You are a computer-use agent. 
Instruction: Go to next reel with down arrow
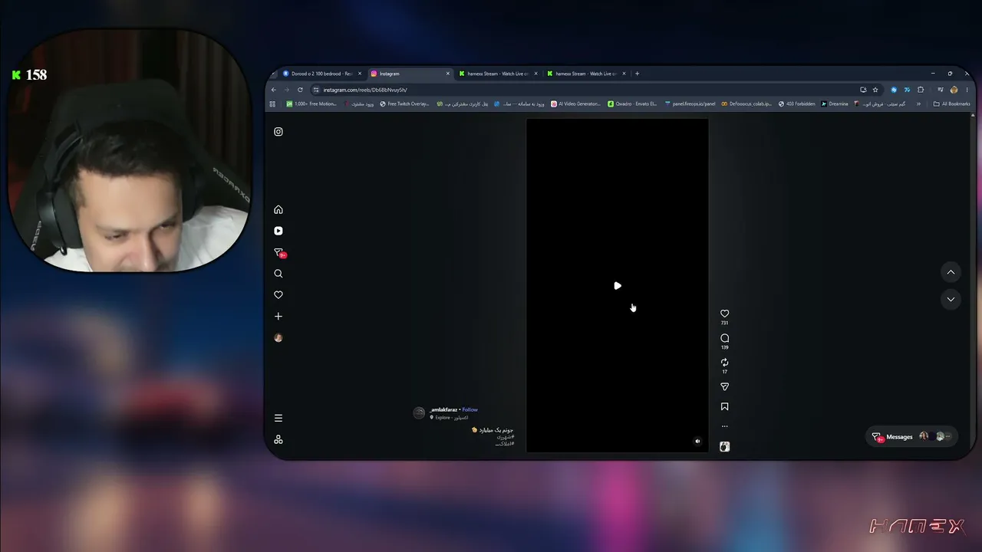click(x=951, y=300)
